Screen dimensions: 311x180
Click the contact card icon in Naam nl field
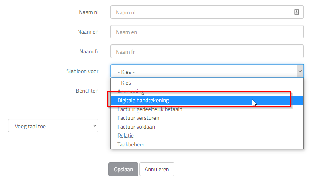[296, 12]
